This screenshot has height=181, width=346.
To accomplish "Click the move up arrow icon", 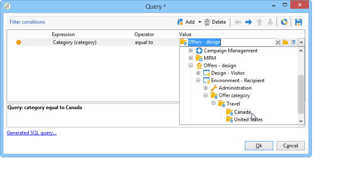I will (x=259, y=22).
